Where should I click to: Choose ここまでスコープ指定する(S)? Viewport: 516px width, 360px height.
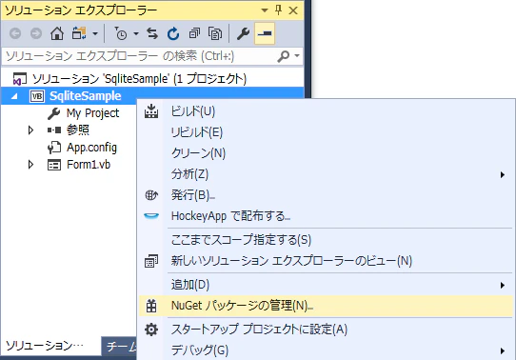(326, 240)
